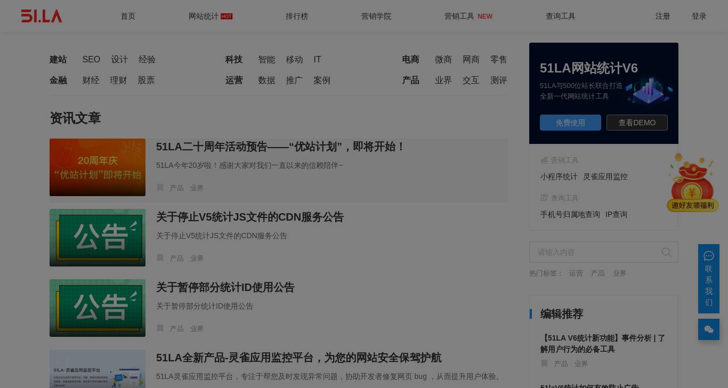
Task: Open article 51LA二十周年活动预告 title
Action: [281, 147]
